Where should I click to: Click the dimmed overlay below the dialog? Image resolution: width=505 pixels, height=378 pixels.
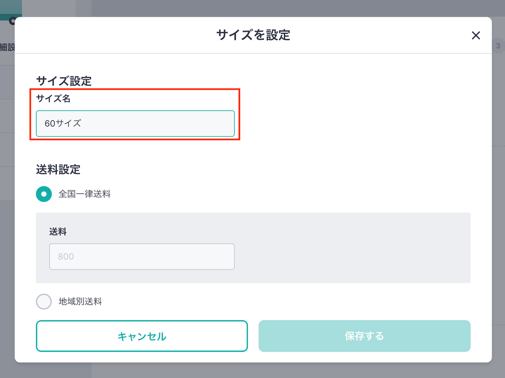252,370
